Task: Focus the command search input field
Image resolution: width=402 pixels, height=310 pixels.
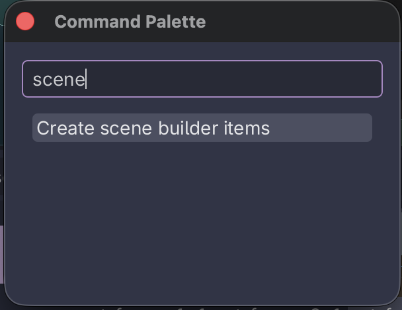Action: [202, 79]
